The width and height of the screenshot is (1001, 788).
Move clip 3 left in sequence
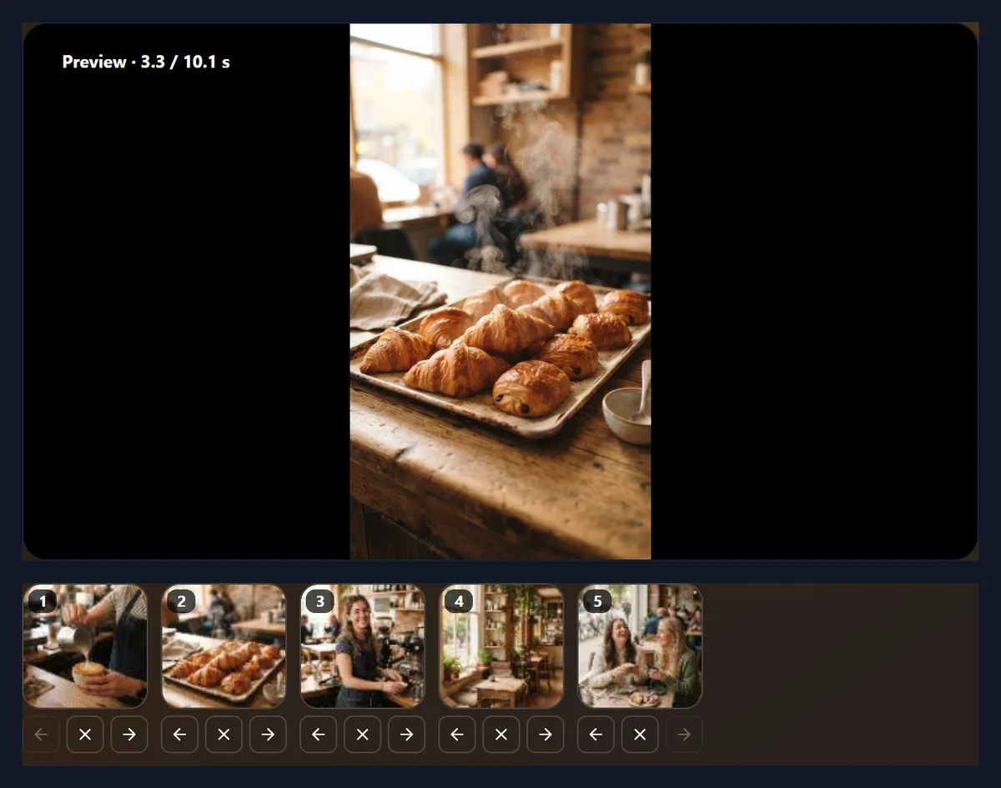point(318,735)
